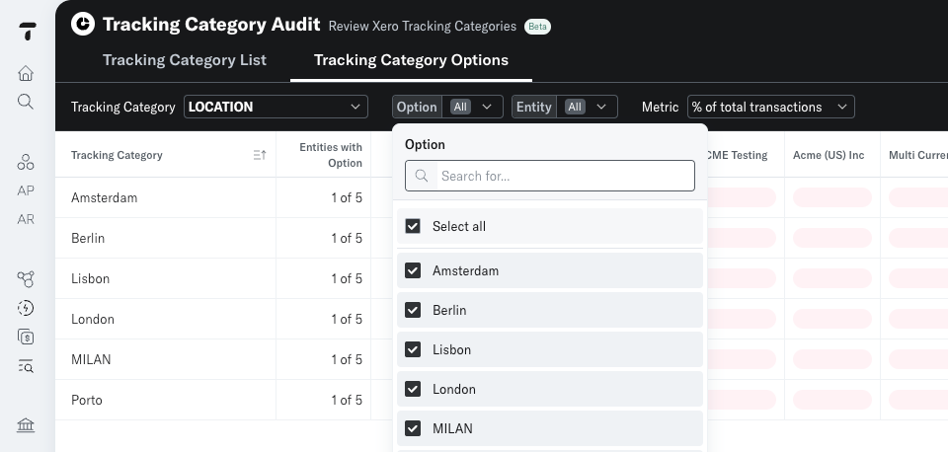
Task: Click the list-search icon in sidebar
Action: pos(26,366)
